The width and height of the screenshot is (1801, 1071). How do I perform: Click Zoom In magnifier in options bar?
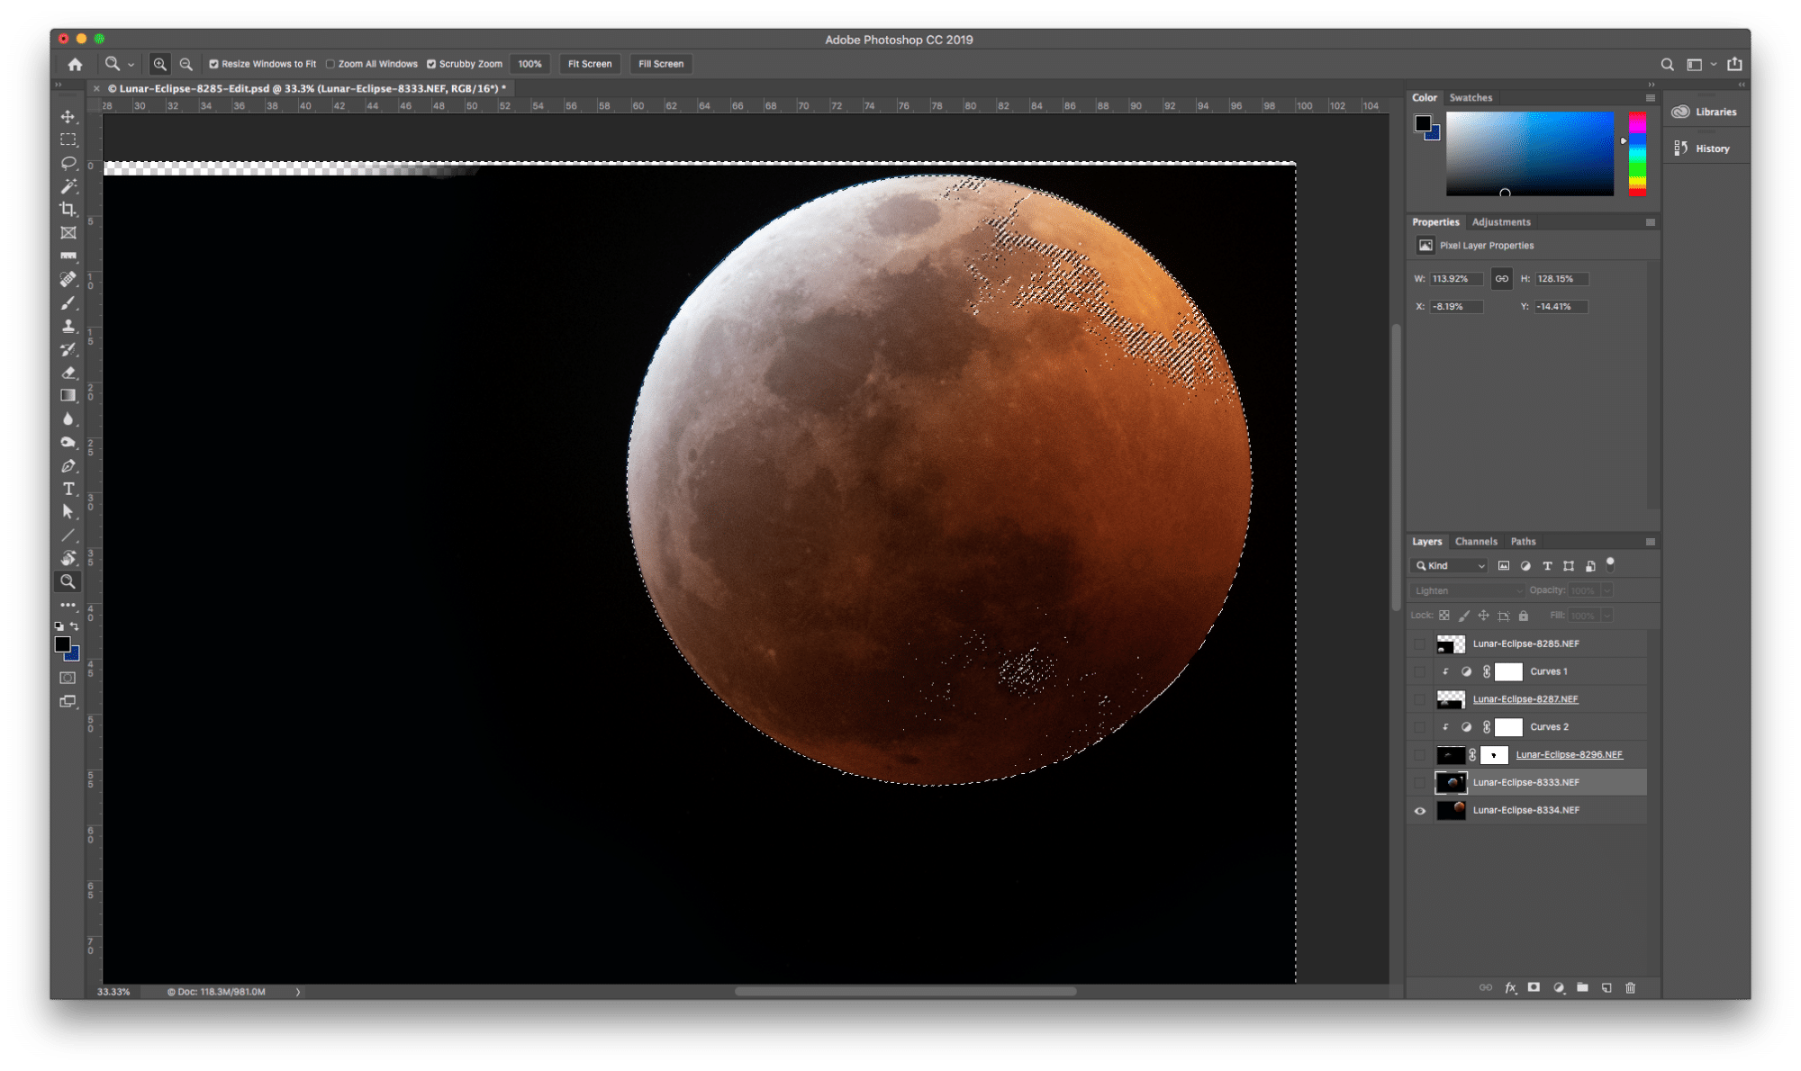pos(159,64)
